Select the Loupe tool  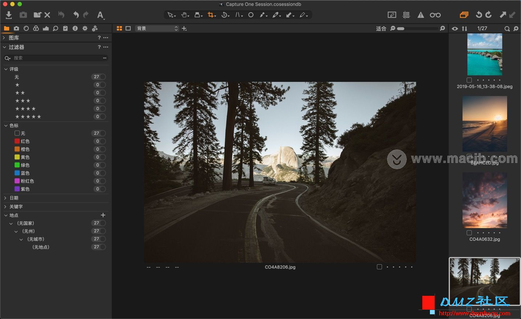pyautogui.click(x=198, y=15)
